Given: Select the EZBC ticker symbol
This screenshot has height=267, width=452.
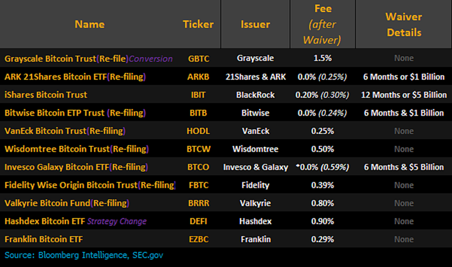Looking at the screenshot, I should click(x=198, y=239).
